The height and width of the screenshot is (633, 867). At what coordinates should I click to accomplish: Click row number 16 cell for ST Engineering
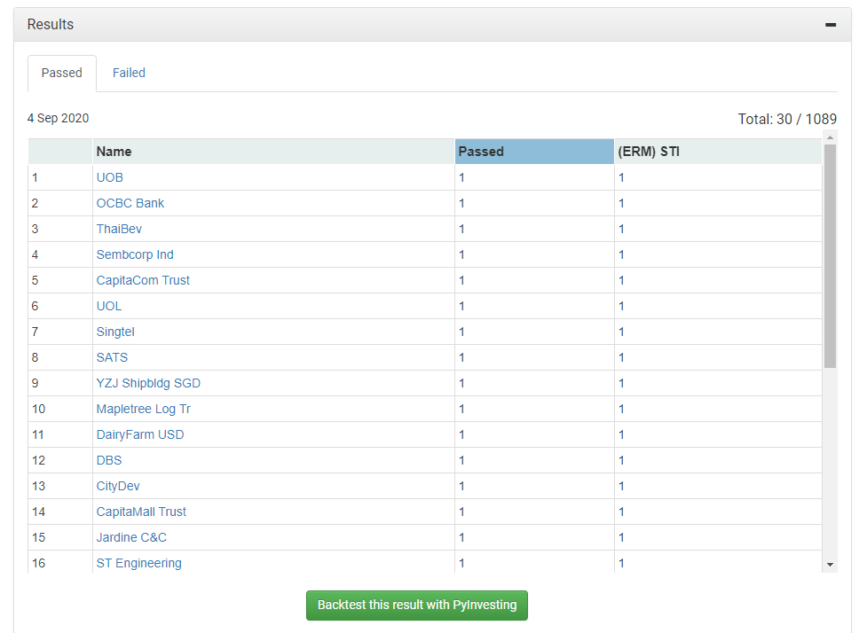[x=60, y=563]
